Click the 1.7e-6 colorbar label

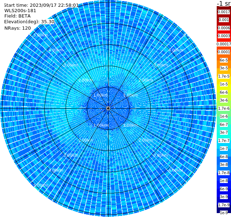coord(224,108)
